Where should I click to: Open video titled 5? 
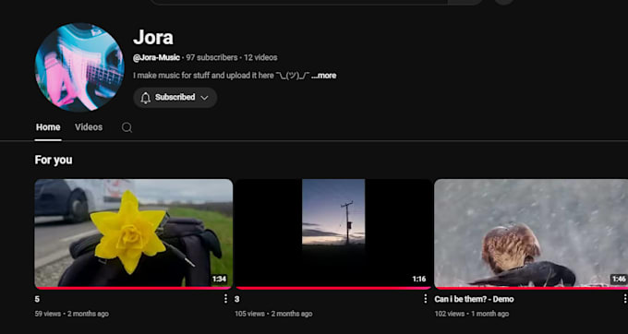(x=37, y=299)
